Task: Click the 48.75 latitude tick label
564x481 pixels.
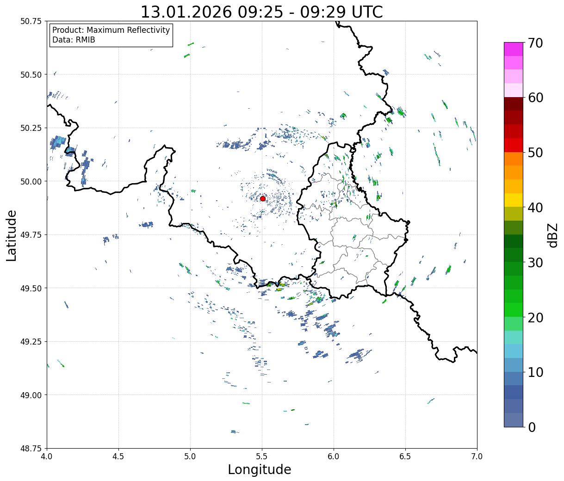Action: [31, 448]
